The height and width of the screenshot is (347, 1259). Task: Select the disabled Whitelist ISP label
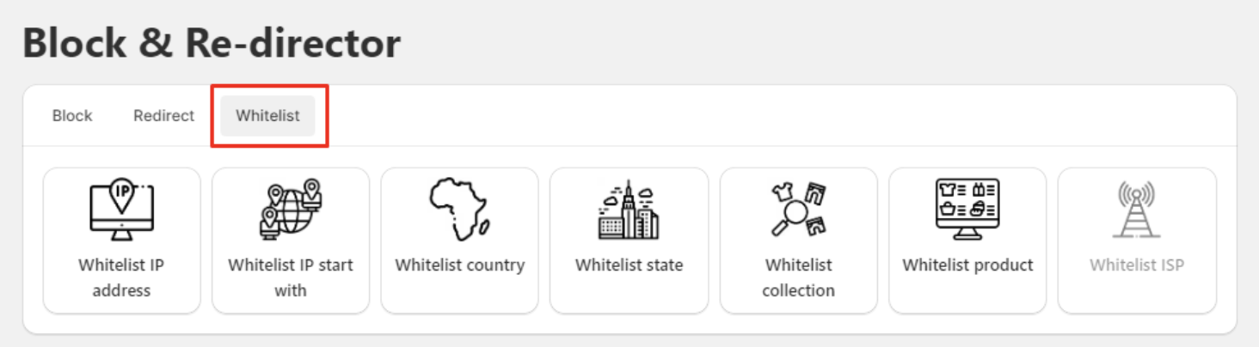point(1136,265)
